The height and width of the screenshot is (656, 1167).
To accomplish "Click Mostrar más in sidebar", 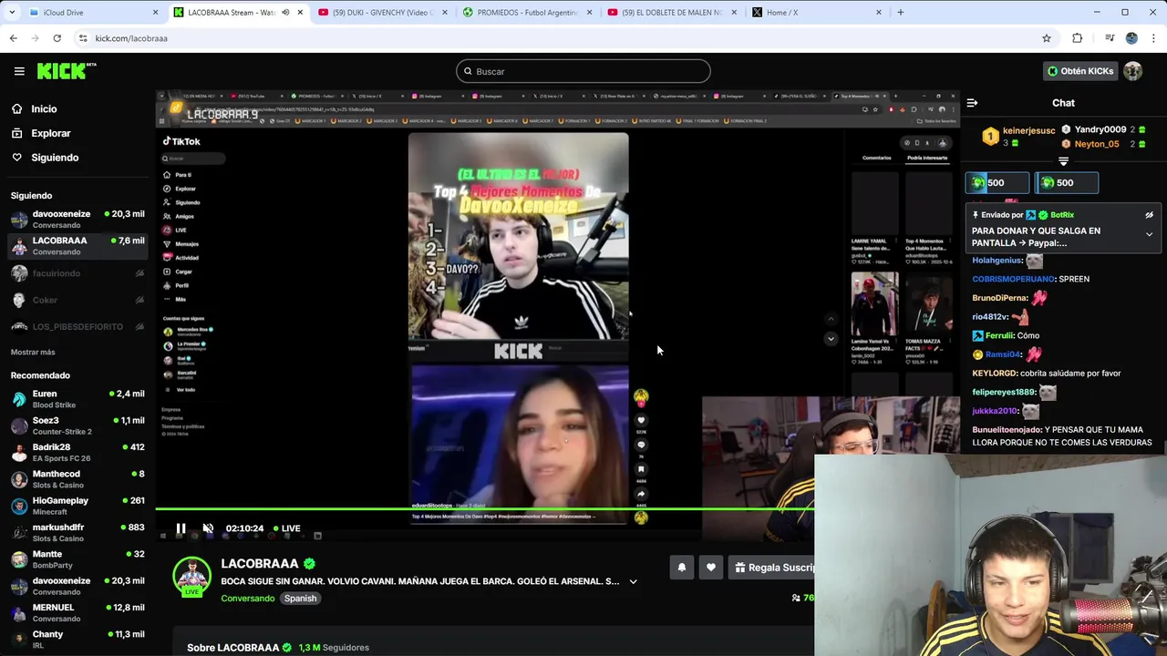I will (x=33, y=352).
